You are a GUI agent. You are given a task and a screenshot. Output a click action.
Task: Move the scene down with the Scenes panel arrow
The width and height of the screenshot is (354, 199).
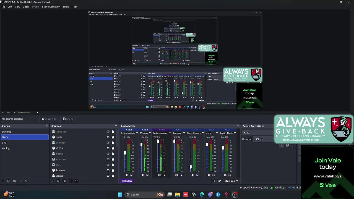pos(26,181)
